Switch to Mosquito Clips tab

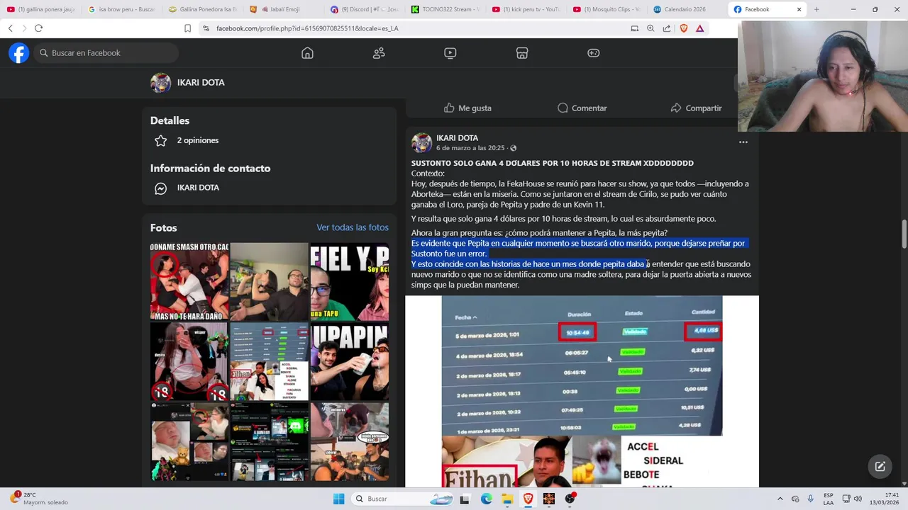click(x=607, y=9)
